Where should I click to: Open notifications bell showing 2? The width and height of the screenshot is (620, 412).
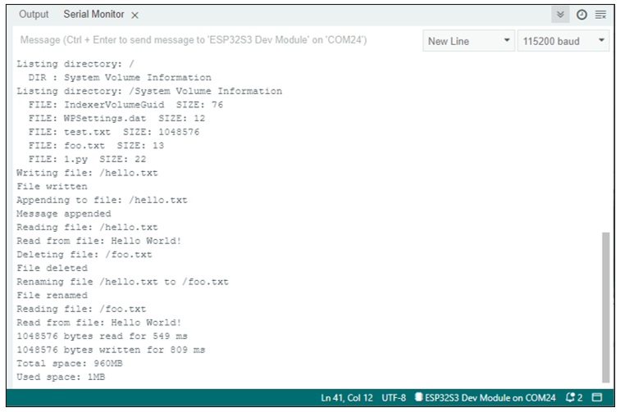tap(574, 397)
